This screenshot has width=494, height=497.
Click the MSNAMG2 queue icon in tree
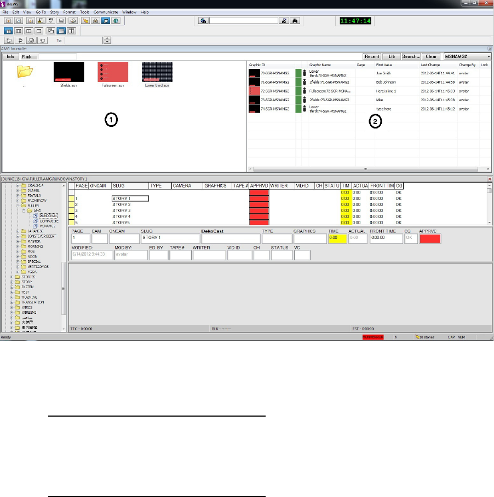point(35,226)
